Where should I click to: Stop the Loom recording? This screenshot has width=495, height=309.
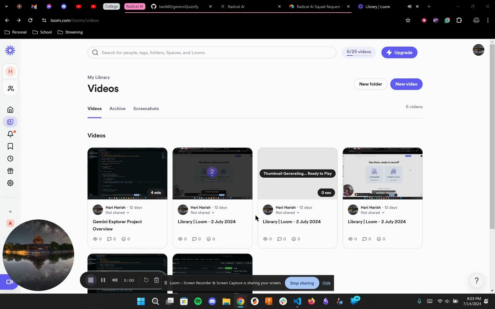[91, 280]
